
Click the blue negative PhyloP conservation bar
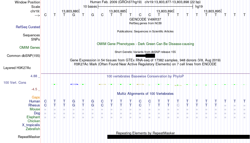(x=74, y=84)
